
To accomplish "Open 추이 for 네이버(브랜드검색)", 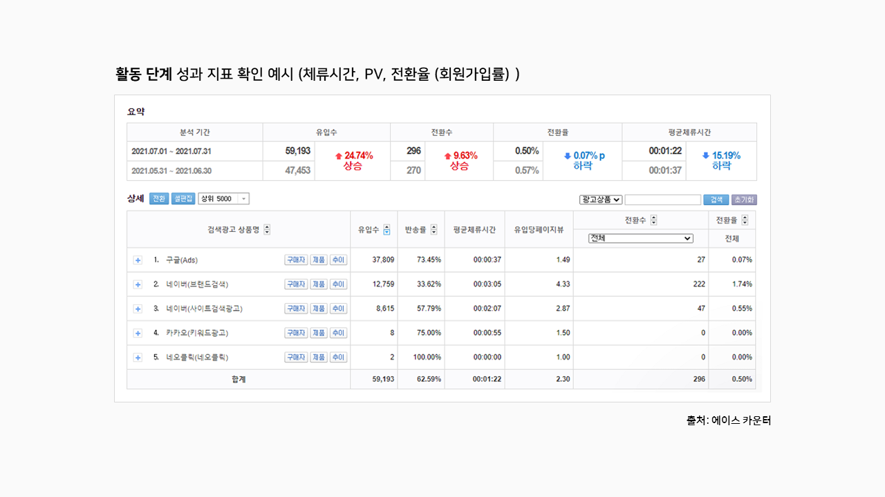I will 338,284.
